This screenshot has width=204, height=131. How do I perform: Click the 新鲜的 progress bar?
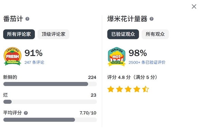(x=50, y=84)
